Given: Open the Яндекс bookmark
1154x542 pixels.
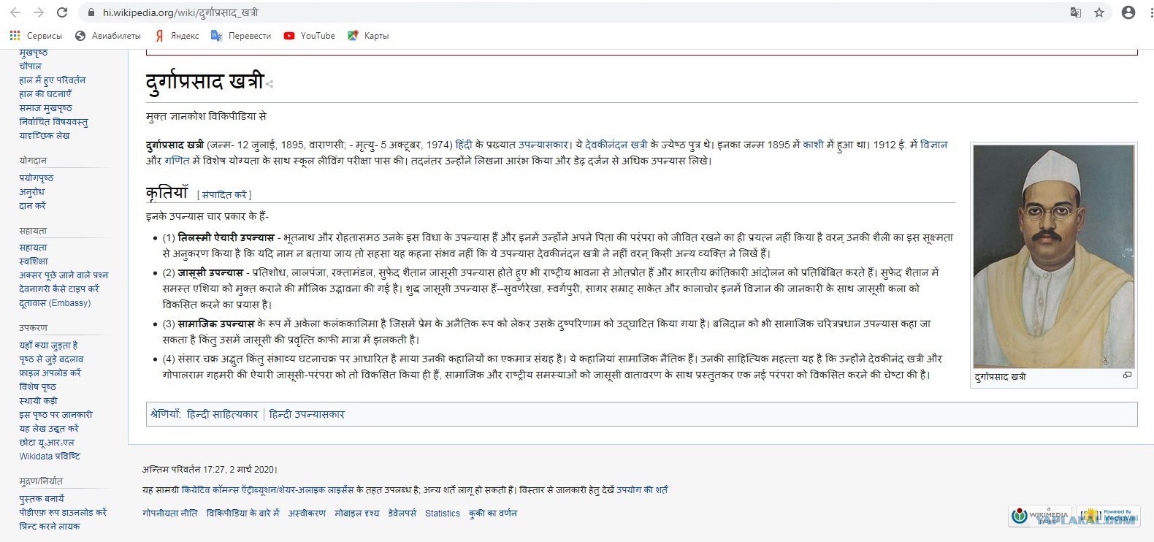Looking at the screenshot, I should tap(177, 35).
